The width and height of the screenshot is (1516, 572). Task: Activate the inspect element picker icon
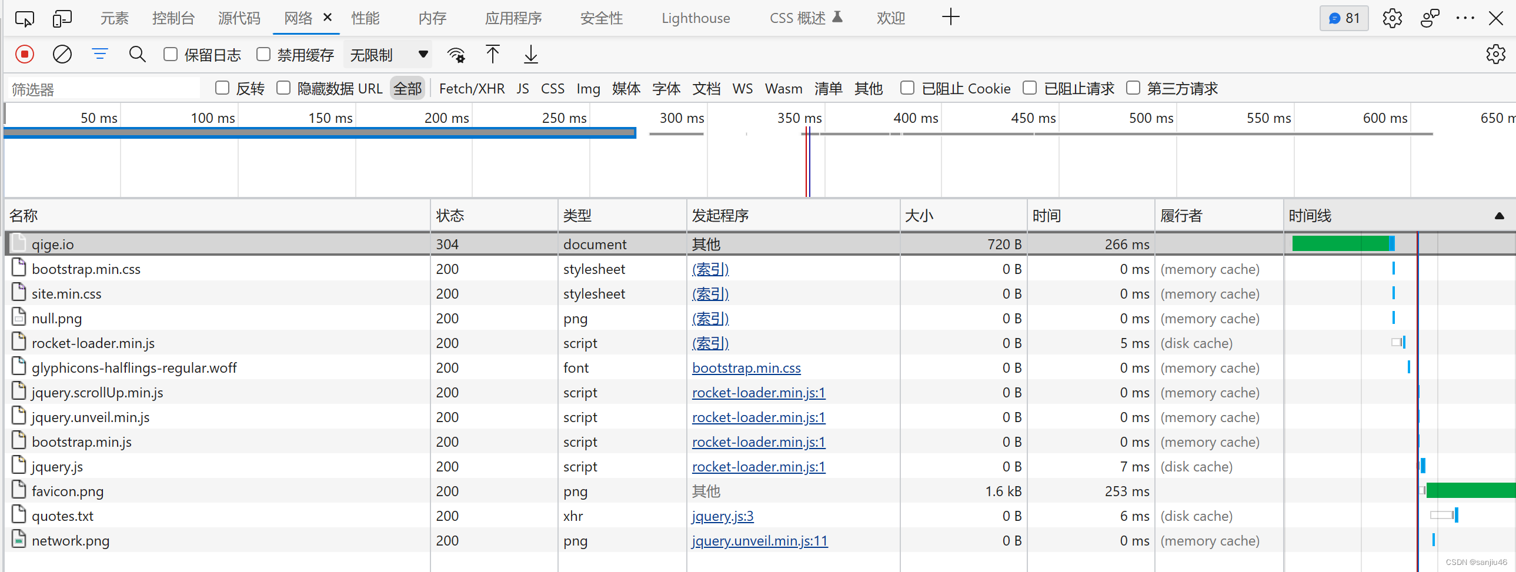tap(24, 18)
